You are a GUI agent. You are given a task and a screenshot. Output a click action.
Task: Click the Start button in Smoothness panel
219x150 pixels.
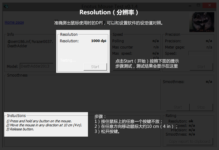click(x=178, y=107)
